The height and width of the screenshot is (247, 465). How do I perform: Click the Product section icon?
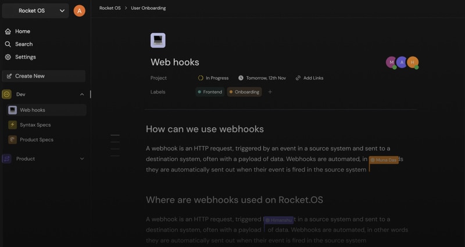point(7,159)
